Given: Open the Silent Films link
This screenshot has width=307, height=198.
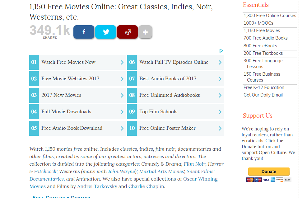Looking at the screenshot, I should (x=200, y=171).
